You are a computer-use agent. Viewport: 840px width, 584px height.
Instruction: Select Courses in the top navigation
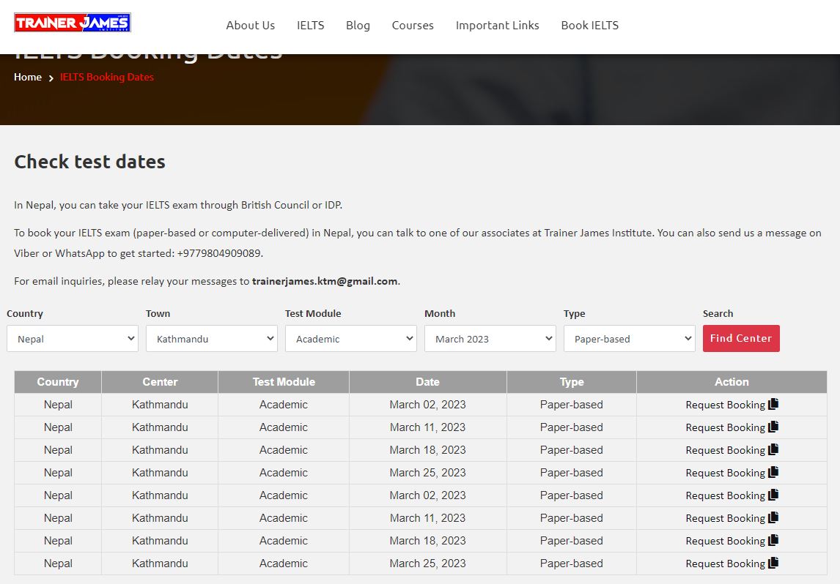point(413,25)
